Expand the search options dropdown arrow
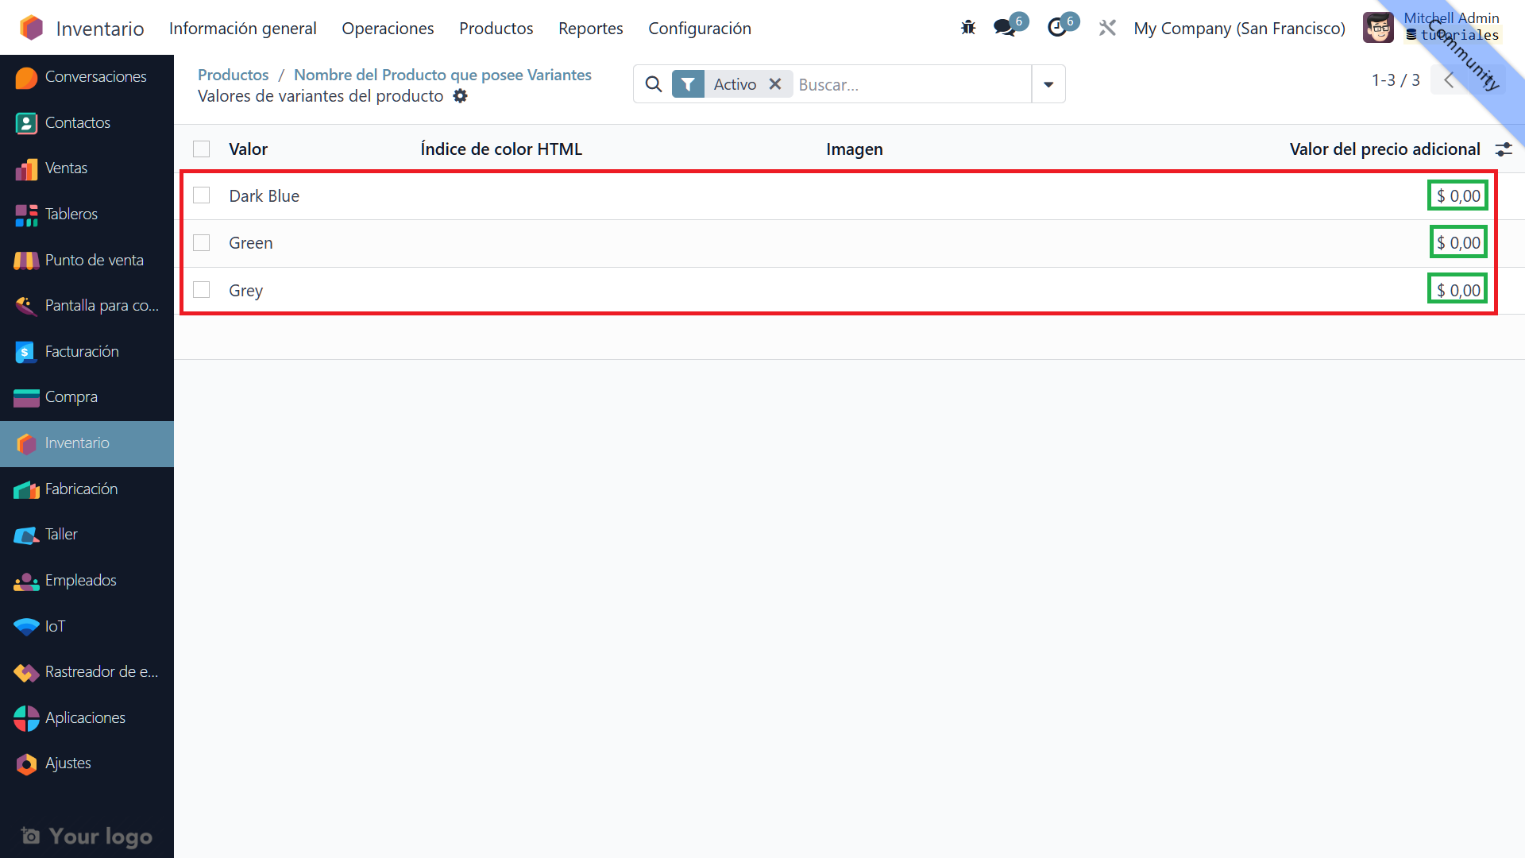This screenshot has height=858, width=1525. tap(1048, 84)
